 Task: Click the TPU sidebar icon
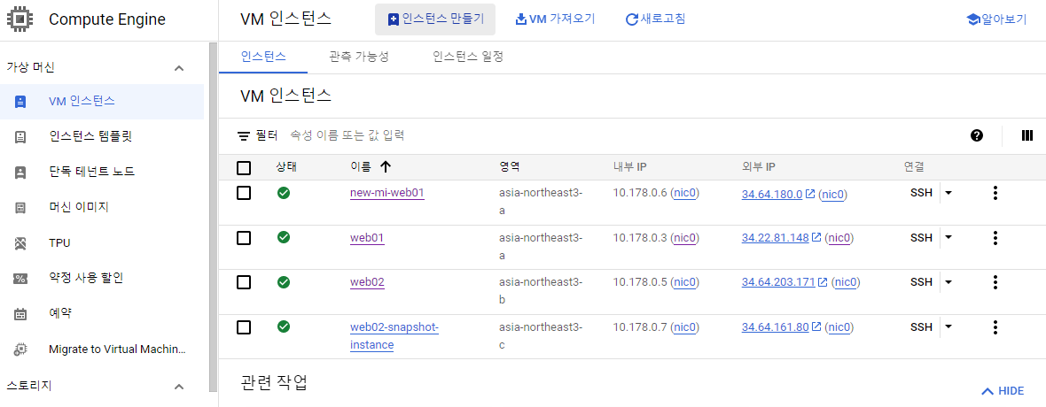(20, 243)
